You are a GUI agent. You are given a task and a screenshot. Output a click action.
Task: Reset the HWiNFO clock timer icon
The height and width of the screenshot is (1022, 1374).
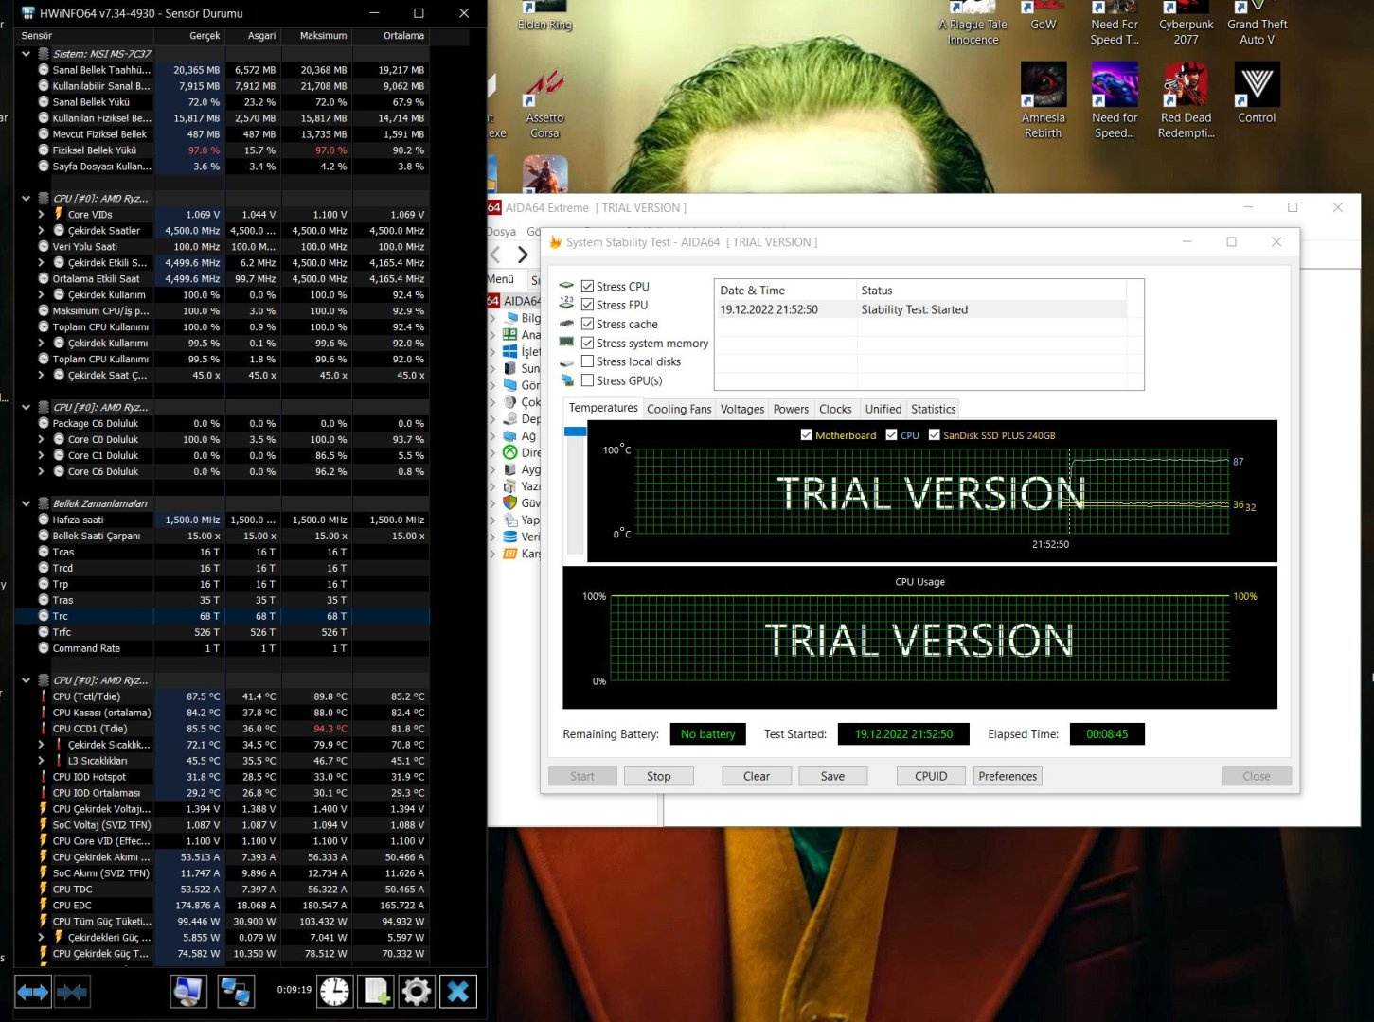tap(334, 991)
